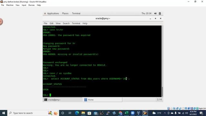The image size is (206, 116).
Task: Open the terminal window's Help menu
Action: pyautogui.click(x=85, y=24)
